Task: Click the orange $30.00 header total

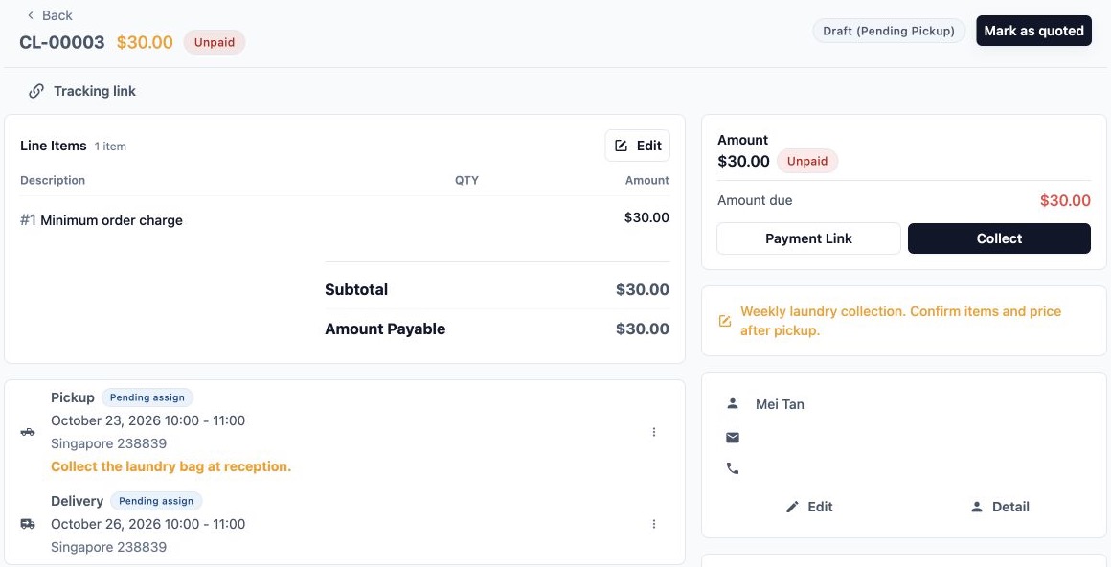Action: (145, 42)
